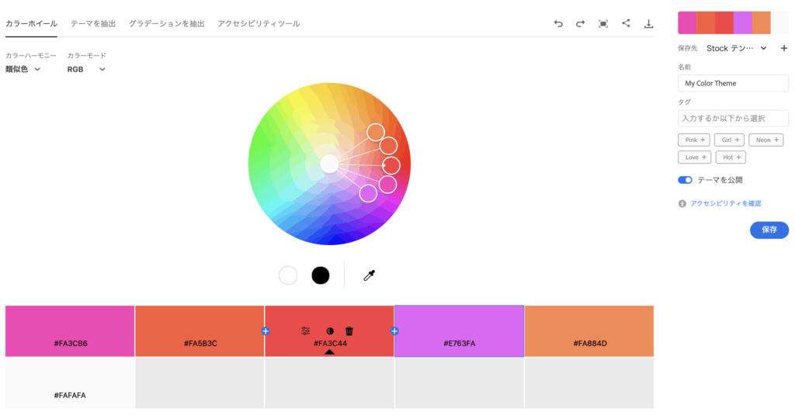Open the カラーモード RGB dropdown
Viewport: 795px width, 415px height.
pos(85,69)
